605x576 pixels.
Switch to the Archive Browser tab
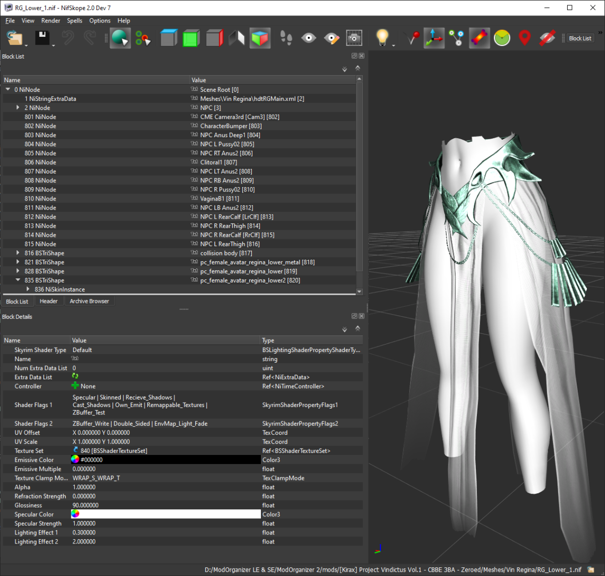point(89,301)
